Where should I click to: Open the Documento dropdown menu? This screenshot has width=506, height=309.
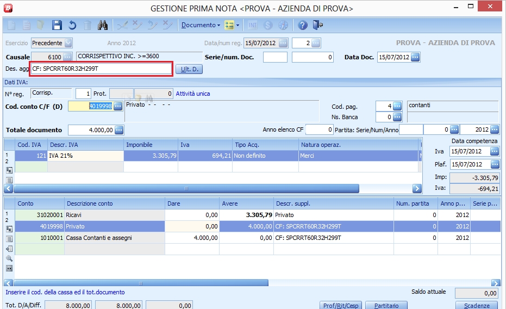point(201,25)
